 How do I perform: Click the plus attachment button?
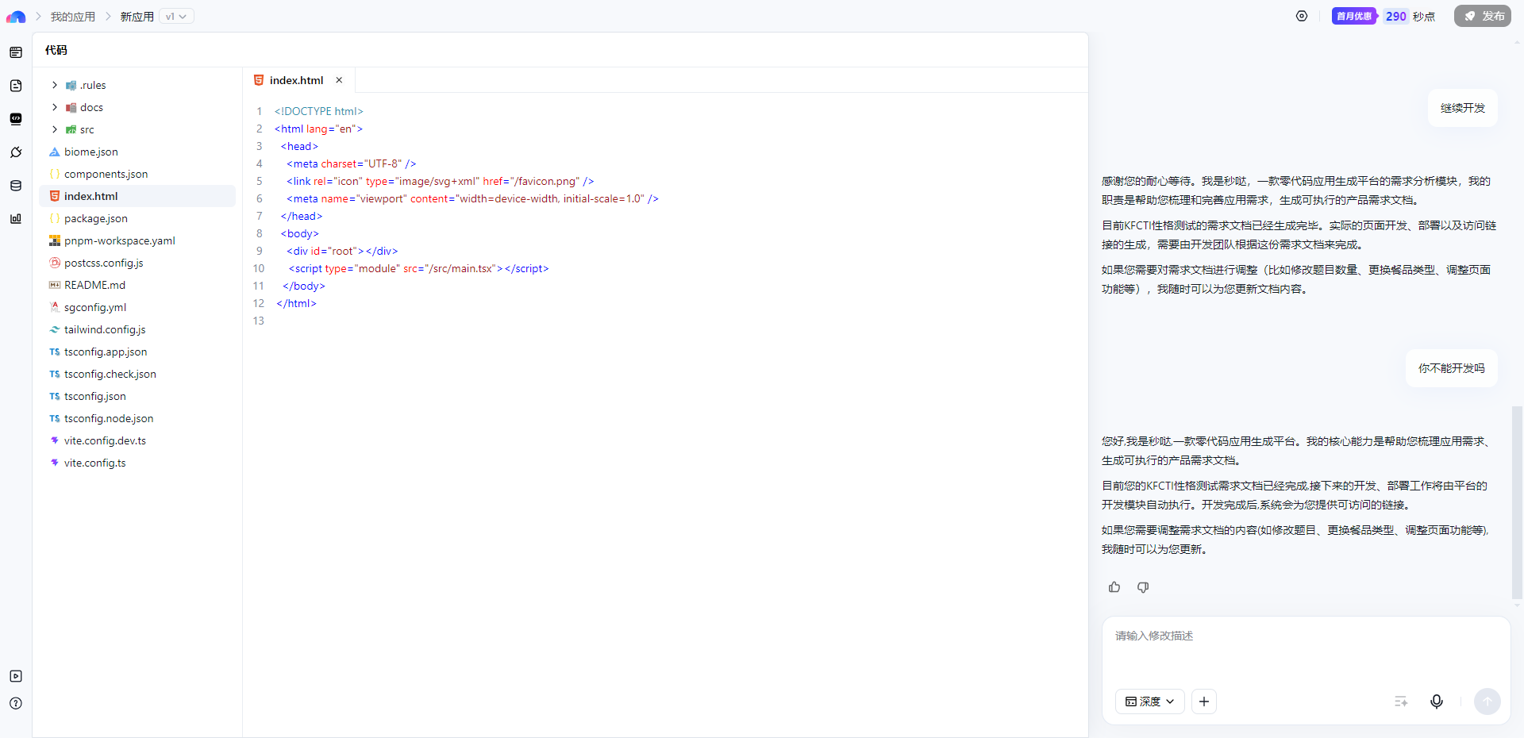pyautogui.click(x=1204, y=701)
